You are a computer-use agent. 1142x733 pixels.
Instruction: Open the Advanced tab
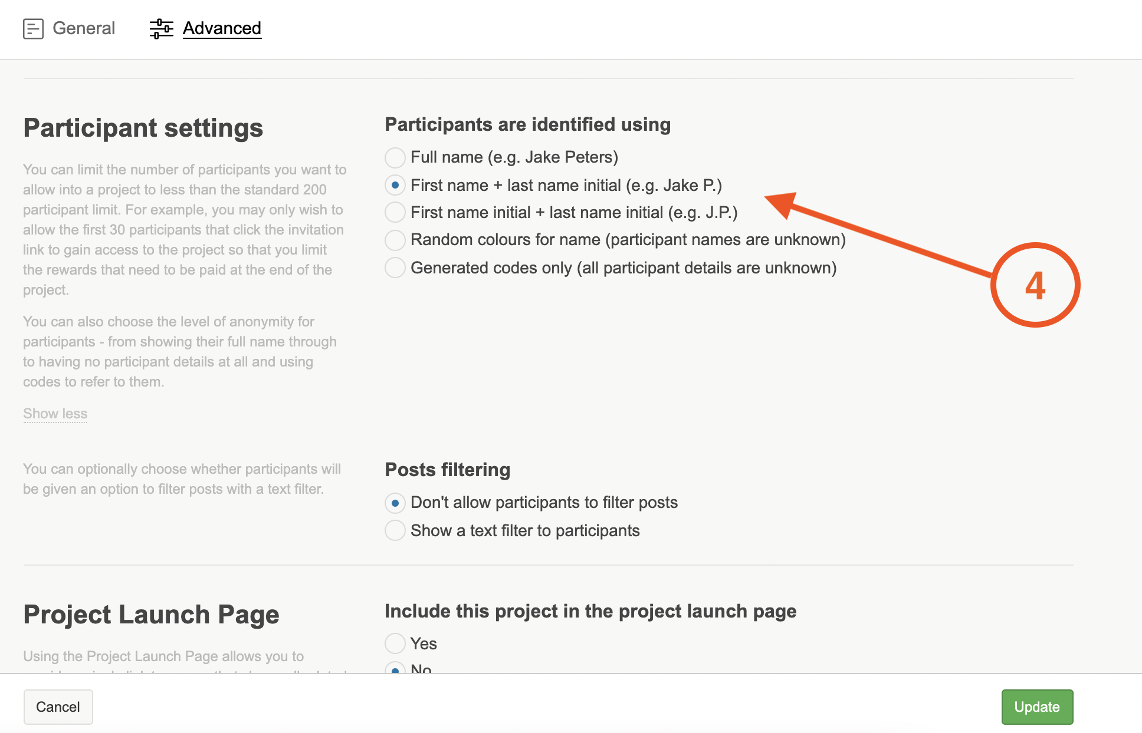(222, 28)
